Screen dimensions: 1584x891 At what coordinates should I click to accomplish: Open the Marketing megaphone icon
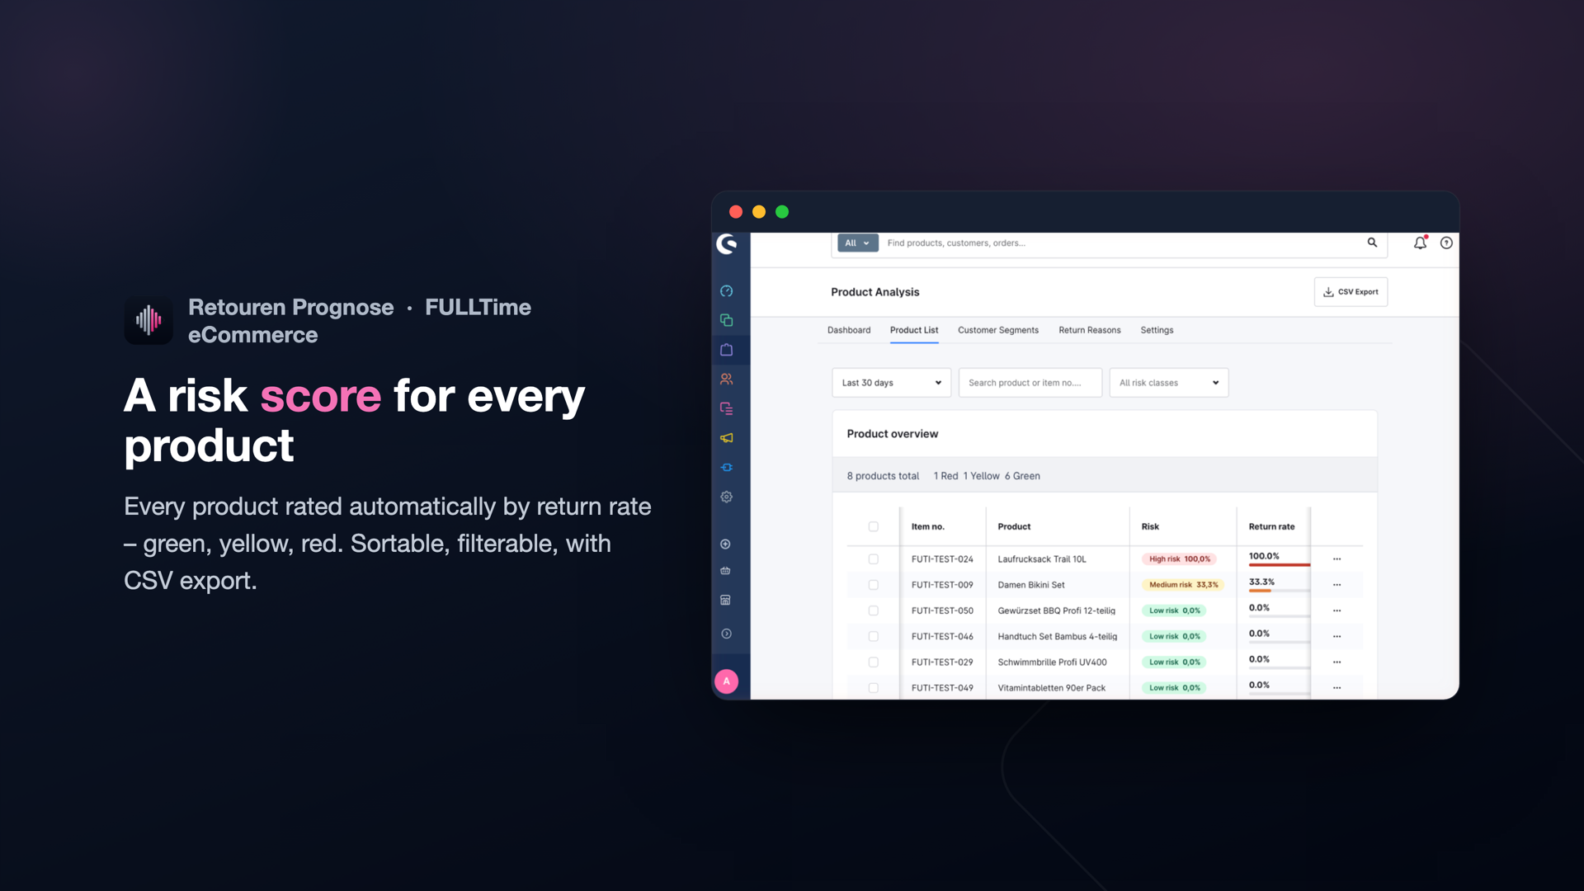[x=726, y=438]
